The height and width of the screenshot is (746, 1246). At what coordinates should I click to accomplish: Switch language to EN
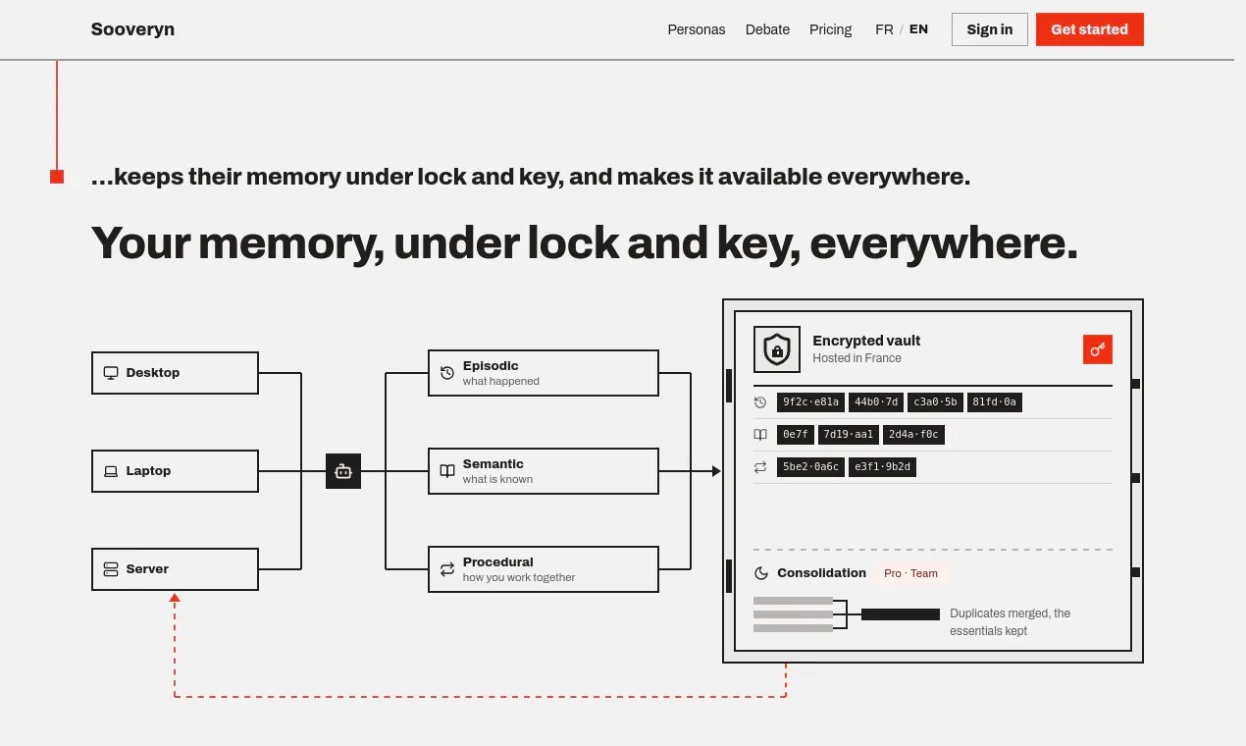[x=918, y=29]
